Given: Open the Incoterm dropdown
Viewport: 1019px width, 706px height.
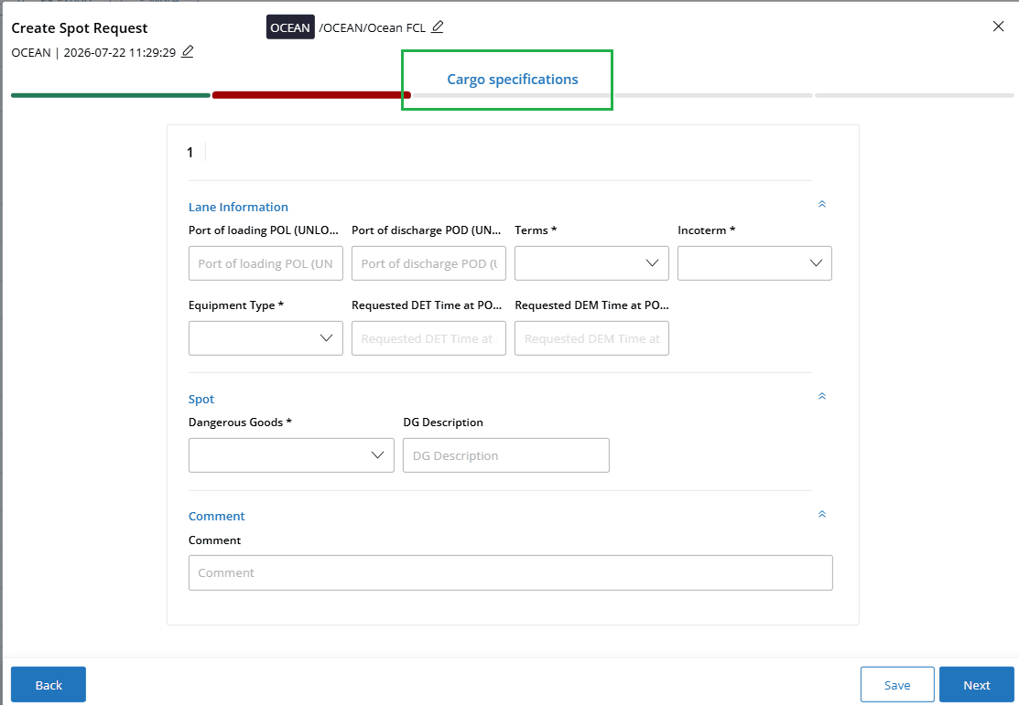Looking at the screenshot, I should click(754, 262).
